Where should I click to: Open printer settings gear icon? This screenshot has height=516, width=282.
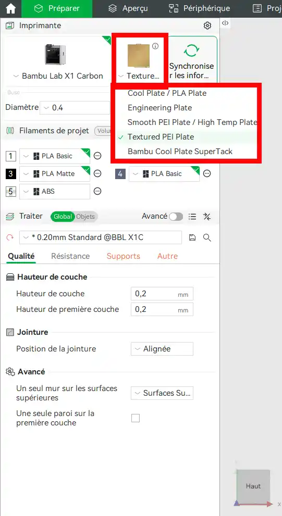[207, 26]
